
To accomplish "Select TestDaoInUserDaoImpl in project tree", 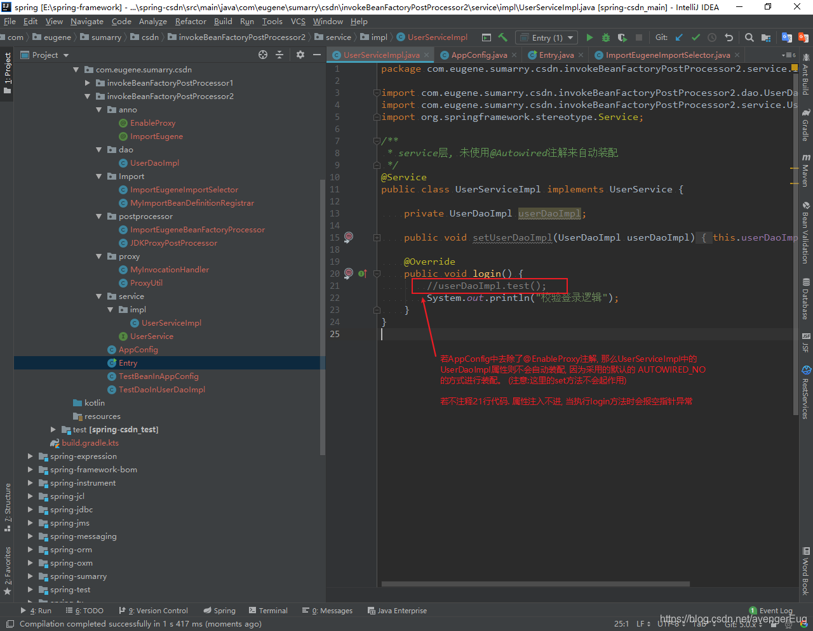I will 162,390.
